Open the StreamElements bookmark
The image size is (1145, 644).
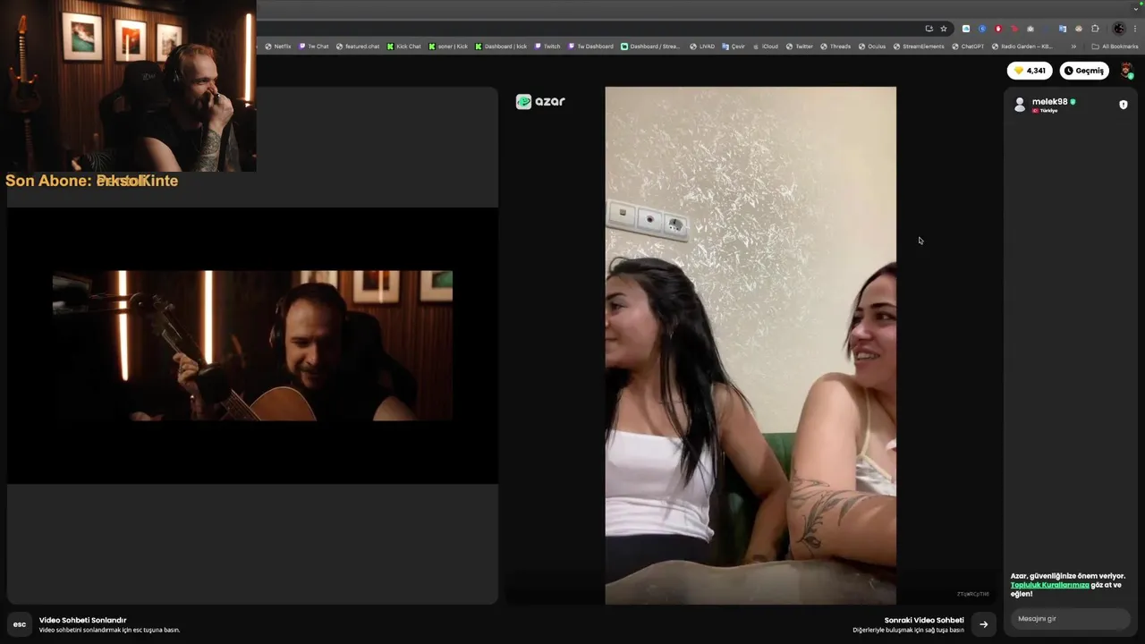click(x=919, y=47)
